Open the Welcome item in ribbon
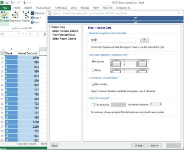The width and height of the screenshot is (184, 150). [x=37, y=13]
